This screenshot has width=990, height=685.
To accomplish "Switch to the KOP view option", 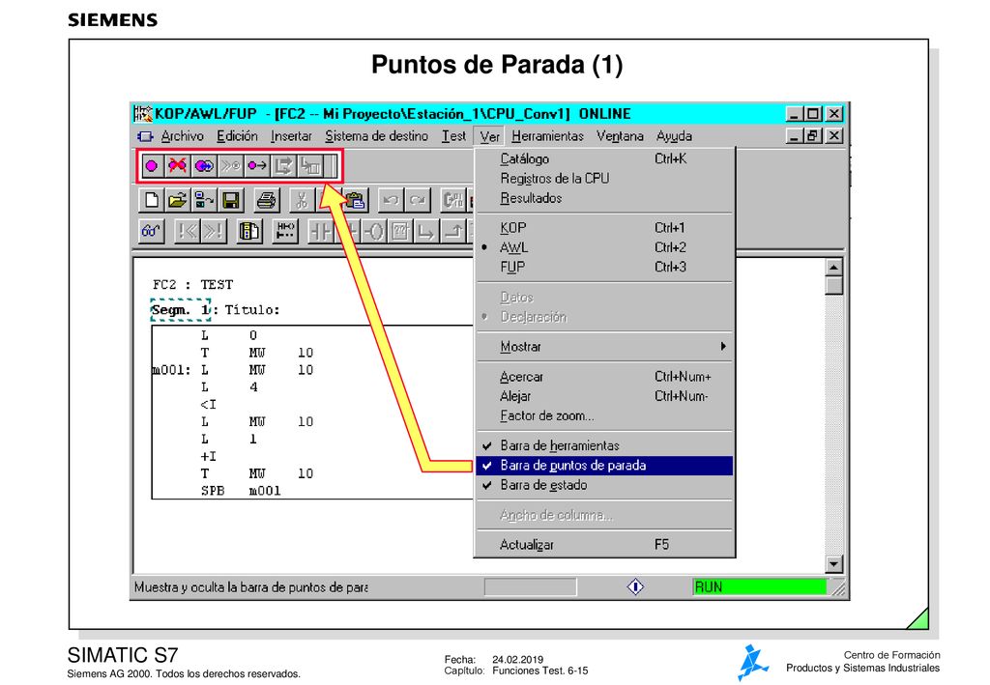I will coord(604,228).
